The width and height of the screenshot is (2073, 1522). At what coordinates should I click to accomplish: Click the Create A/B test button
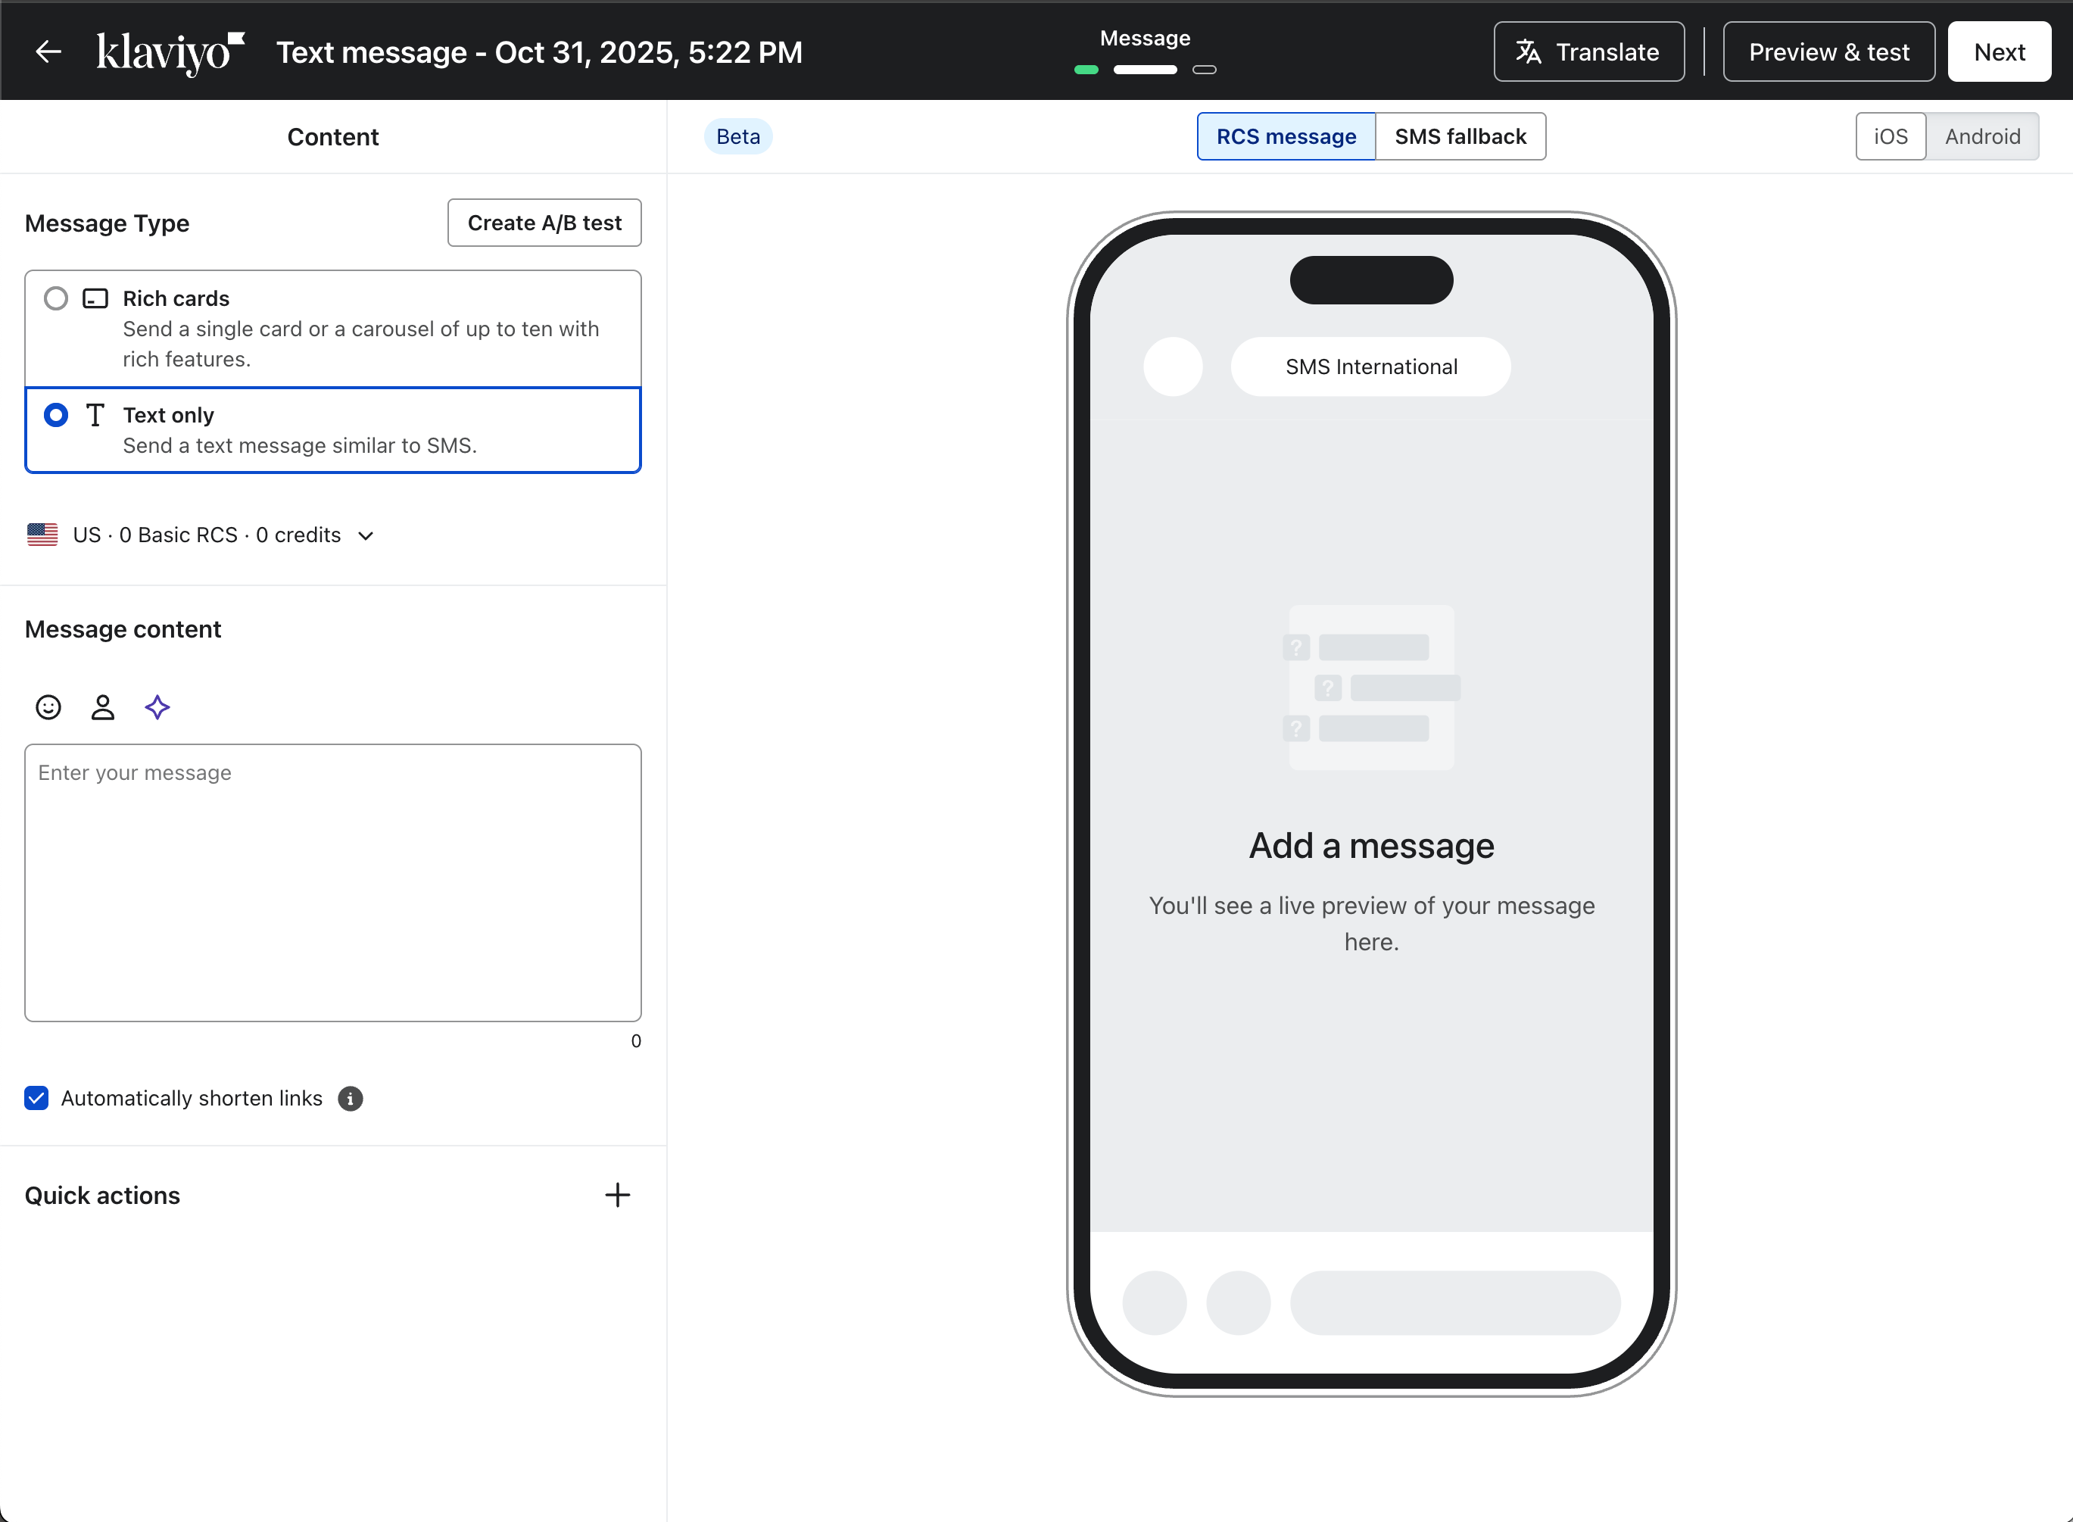coord(544,223)
